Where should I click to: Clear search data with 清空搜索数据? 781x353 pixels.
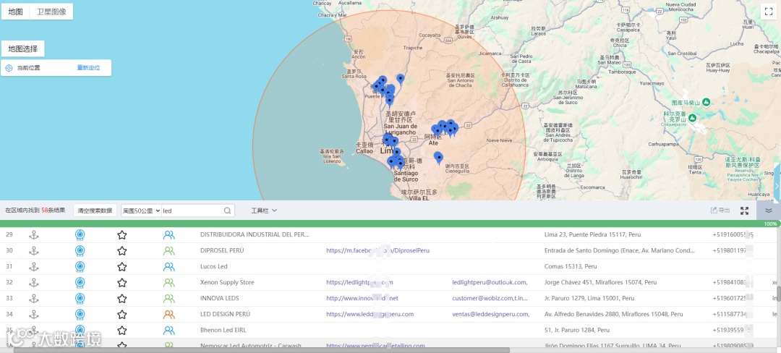tap(95, 210)
